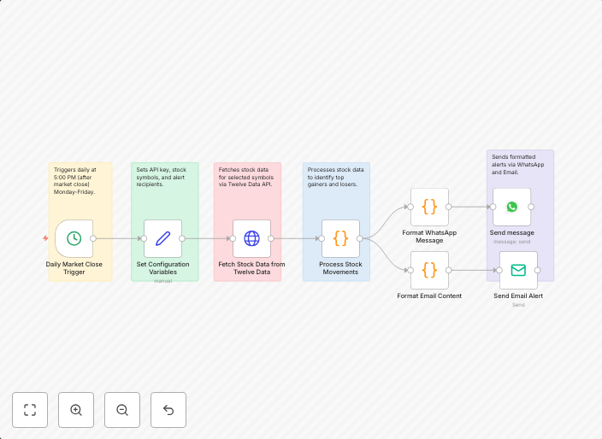Image resolution: width=602 pixels, height=439 pixels.
Task: Click the Set Configuration Variables pencil node
Action: tap(162, 238)
